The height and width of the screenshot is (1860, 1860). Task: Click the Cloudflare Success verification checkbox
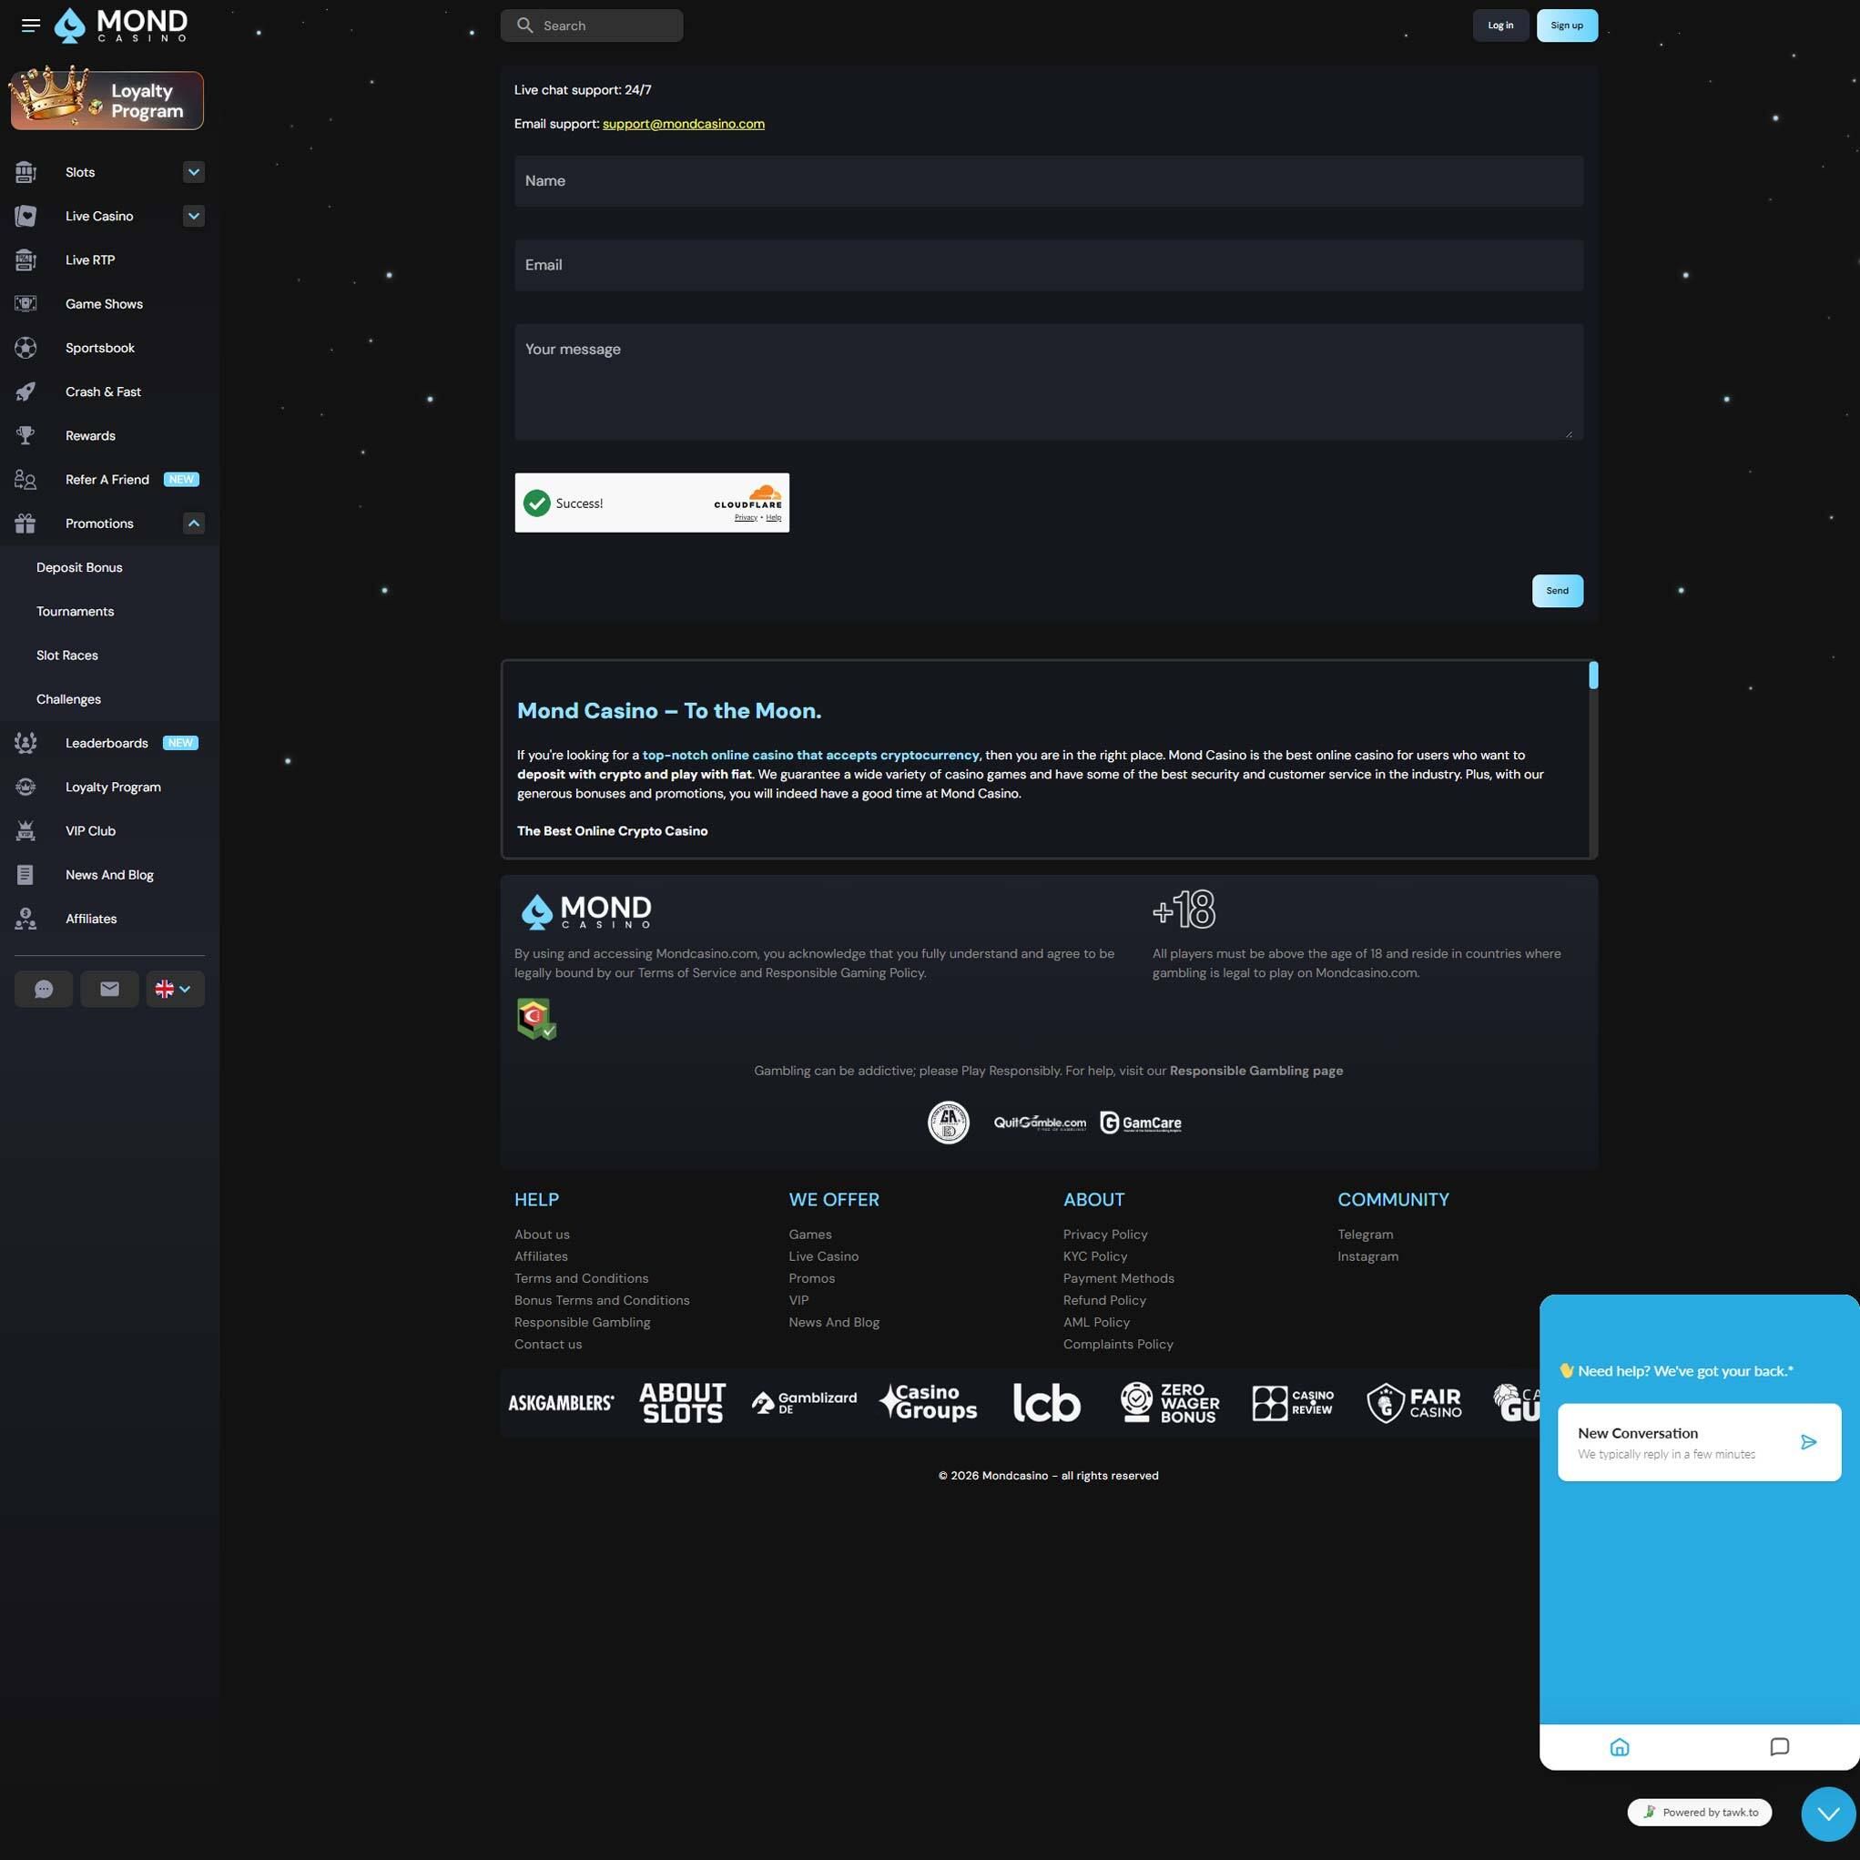click(536, 503)
